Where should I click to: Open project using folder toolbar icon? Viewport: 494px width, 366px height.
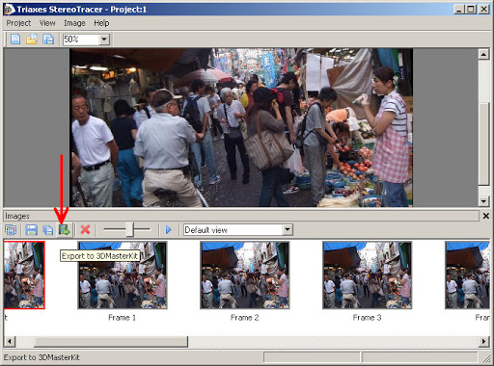[32, 39]
